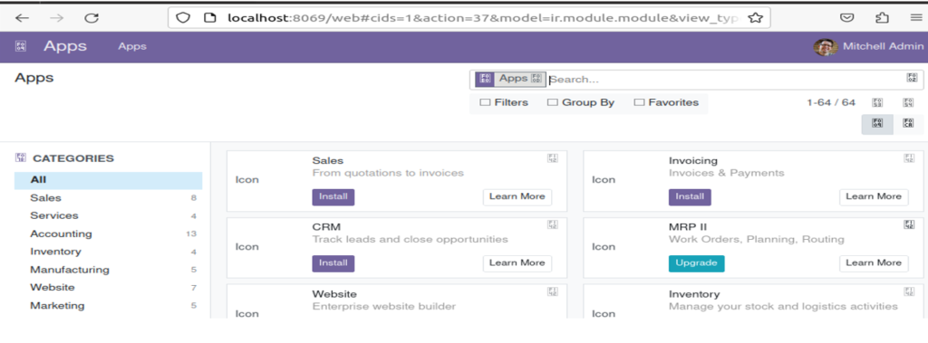Screen dimensions: 928x343
Task: Install the CRM app
Action: pos(333,263)
